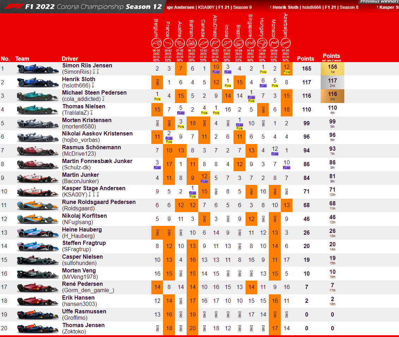Click the Hungary track icon

pos(262,43)
